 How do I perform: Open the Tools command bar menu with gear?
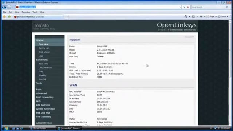pyautogui.click(x=223, y=17)
